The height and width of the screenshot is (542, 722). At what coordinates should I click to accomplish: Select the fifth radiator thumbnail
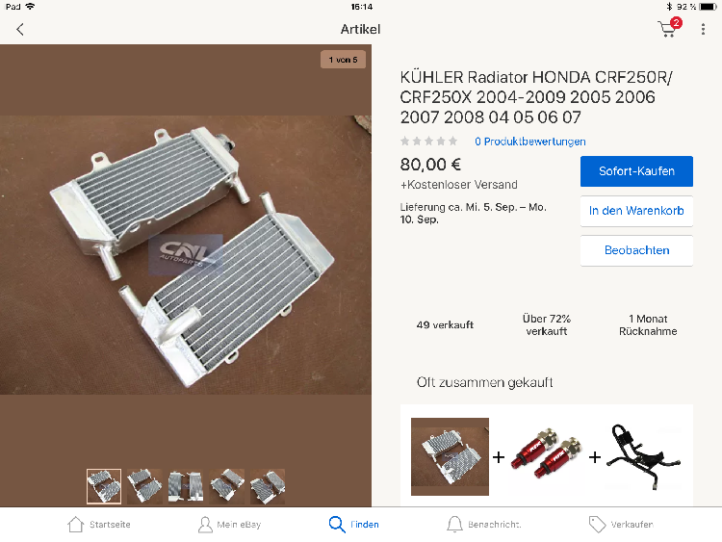(x=268, y=486)
